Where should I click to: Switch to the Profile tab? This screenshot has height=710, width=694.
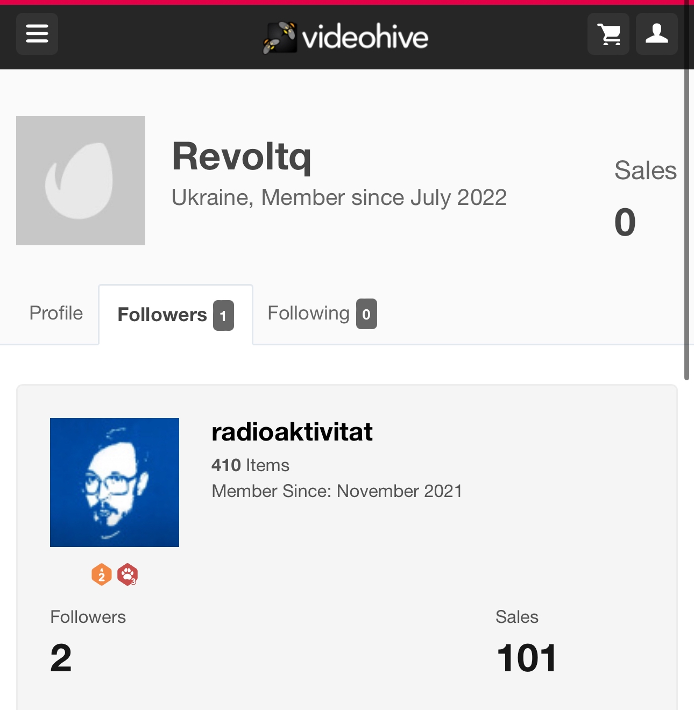tap(56, 313)
